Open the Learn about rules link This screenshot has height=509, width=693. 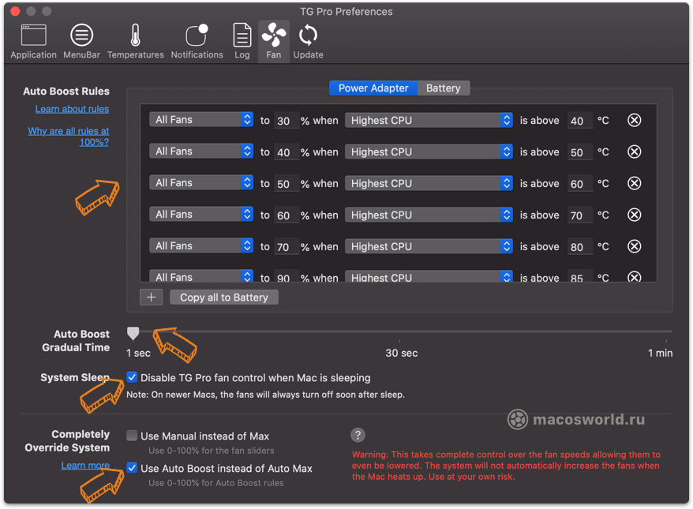[x=72, y=109]
